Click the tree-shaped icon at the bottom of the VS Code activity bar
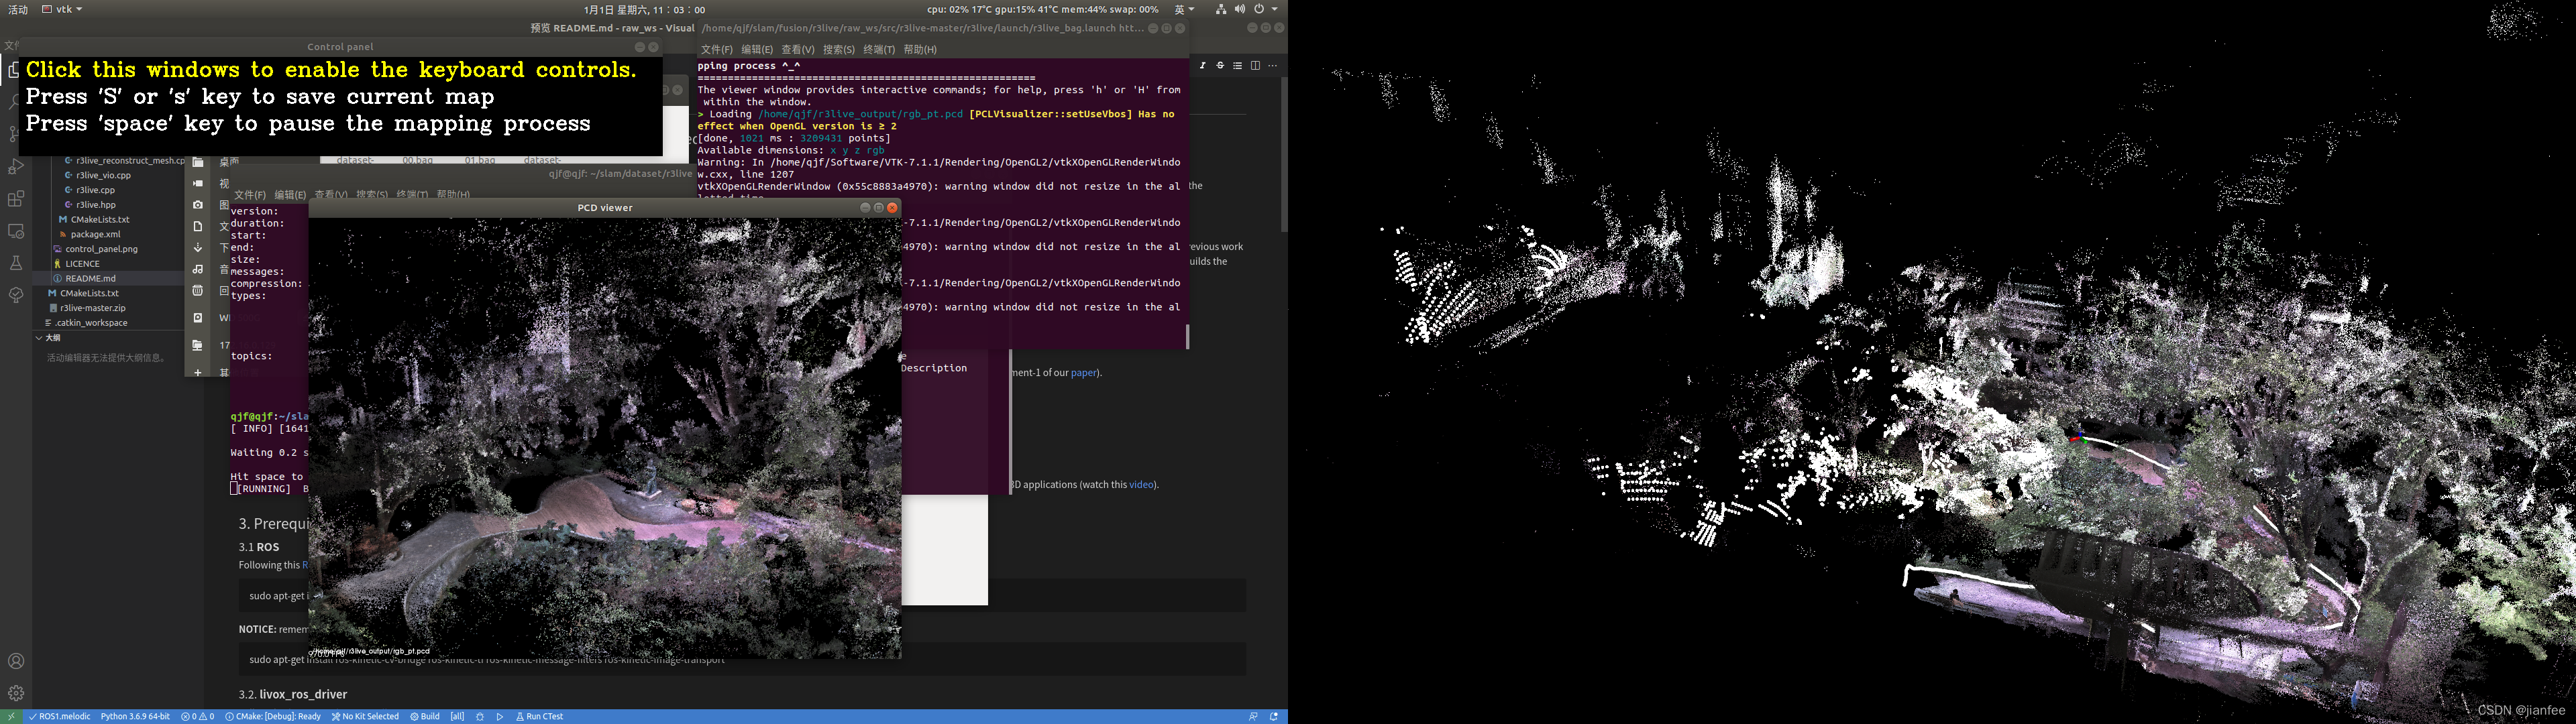 (16, 295)
